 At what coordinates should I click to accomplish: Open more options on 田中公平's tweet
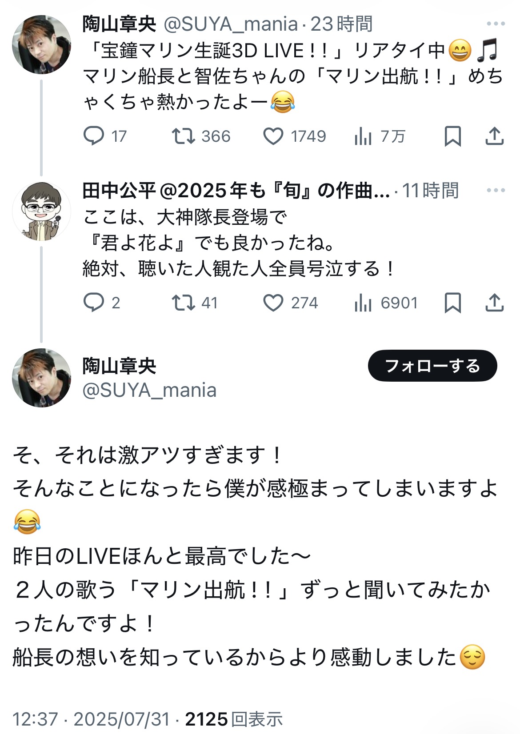click(496, 191)
